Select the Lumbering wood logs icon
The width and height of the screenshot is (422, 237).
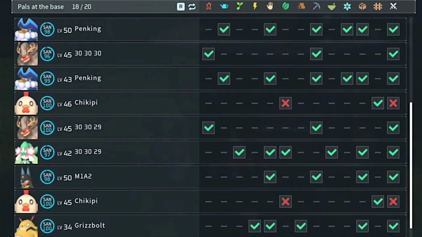click(x=301, y=6)
